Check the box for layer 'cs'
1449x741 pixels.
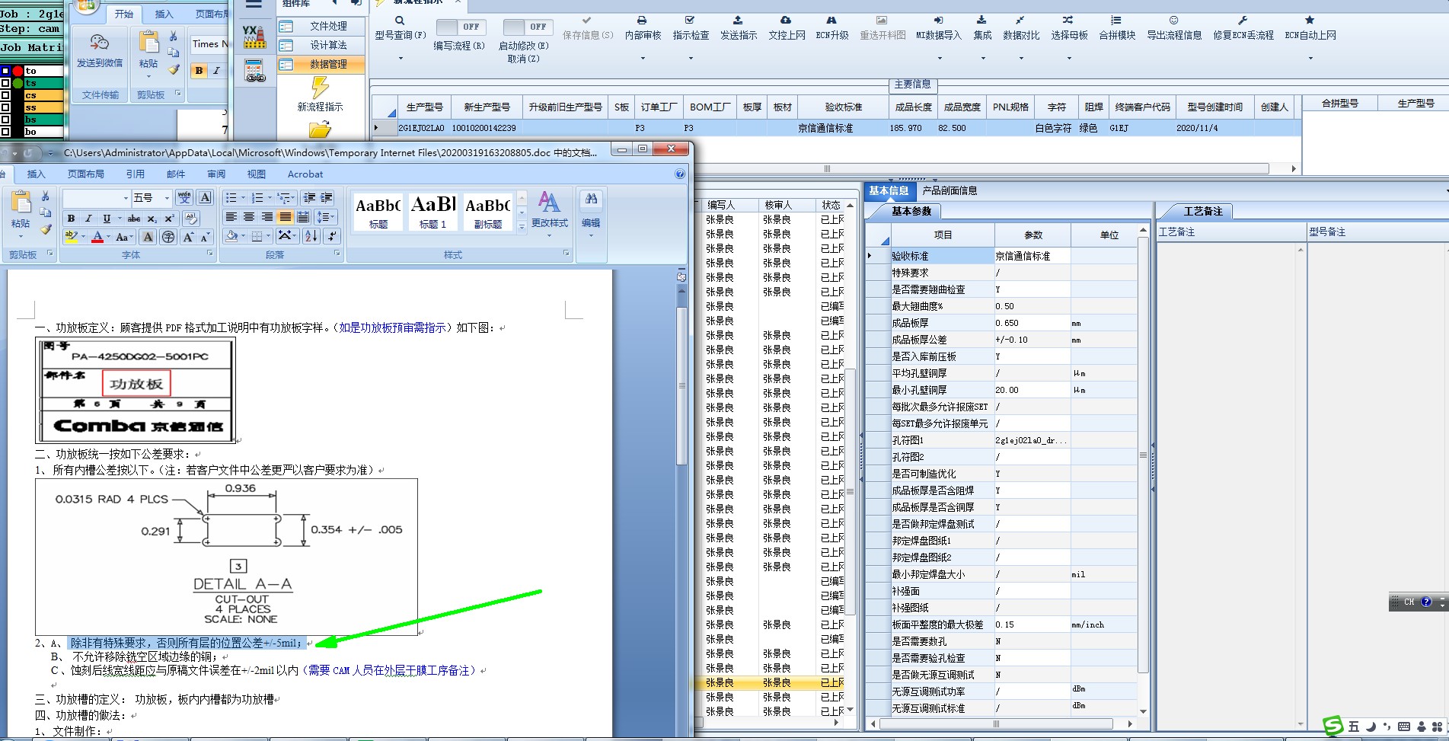point(5,95)
